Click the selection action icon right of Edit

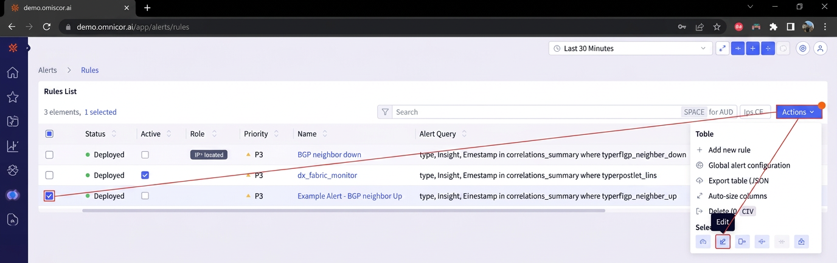[742, 242]
